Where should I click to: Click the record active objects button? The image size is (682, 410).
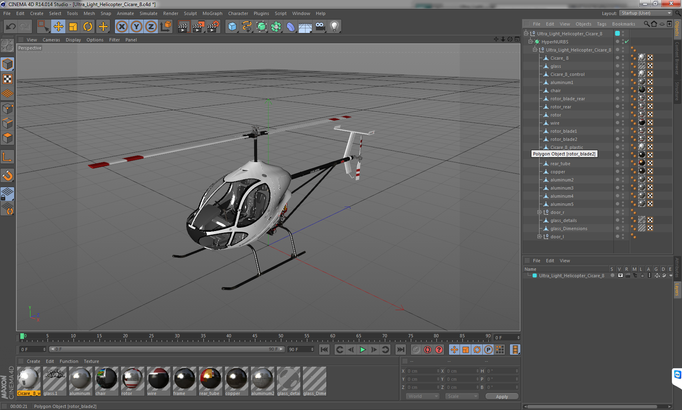(416, 350)
